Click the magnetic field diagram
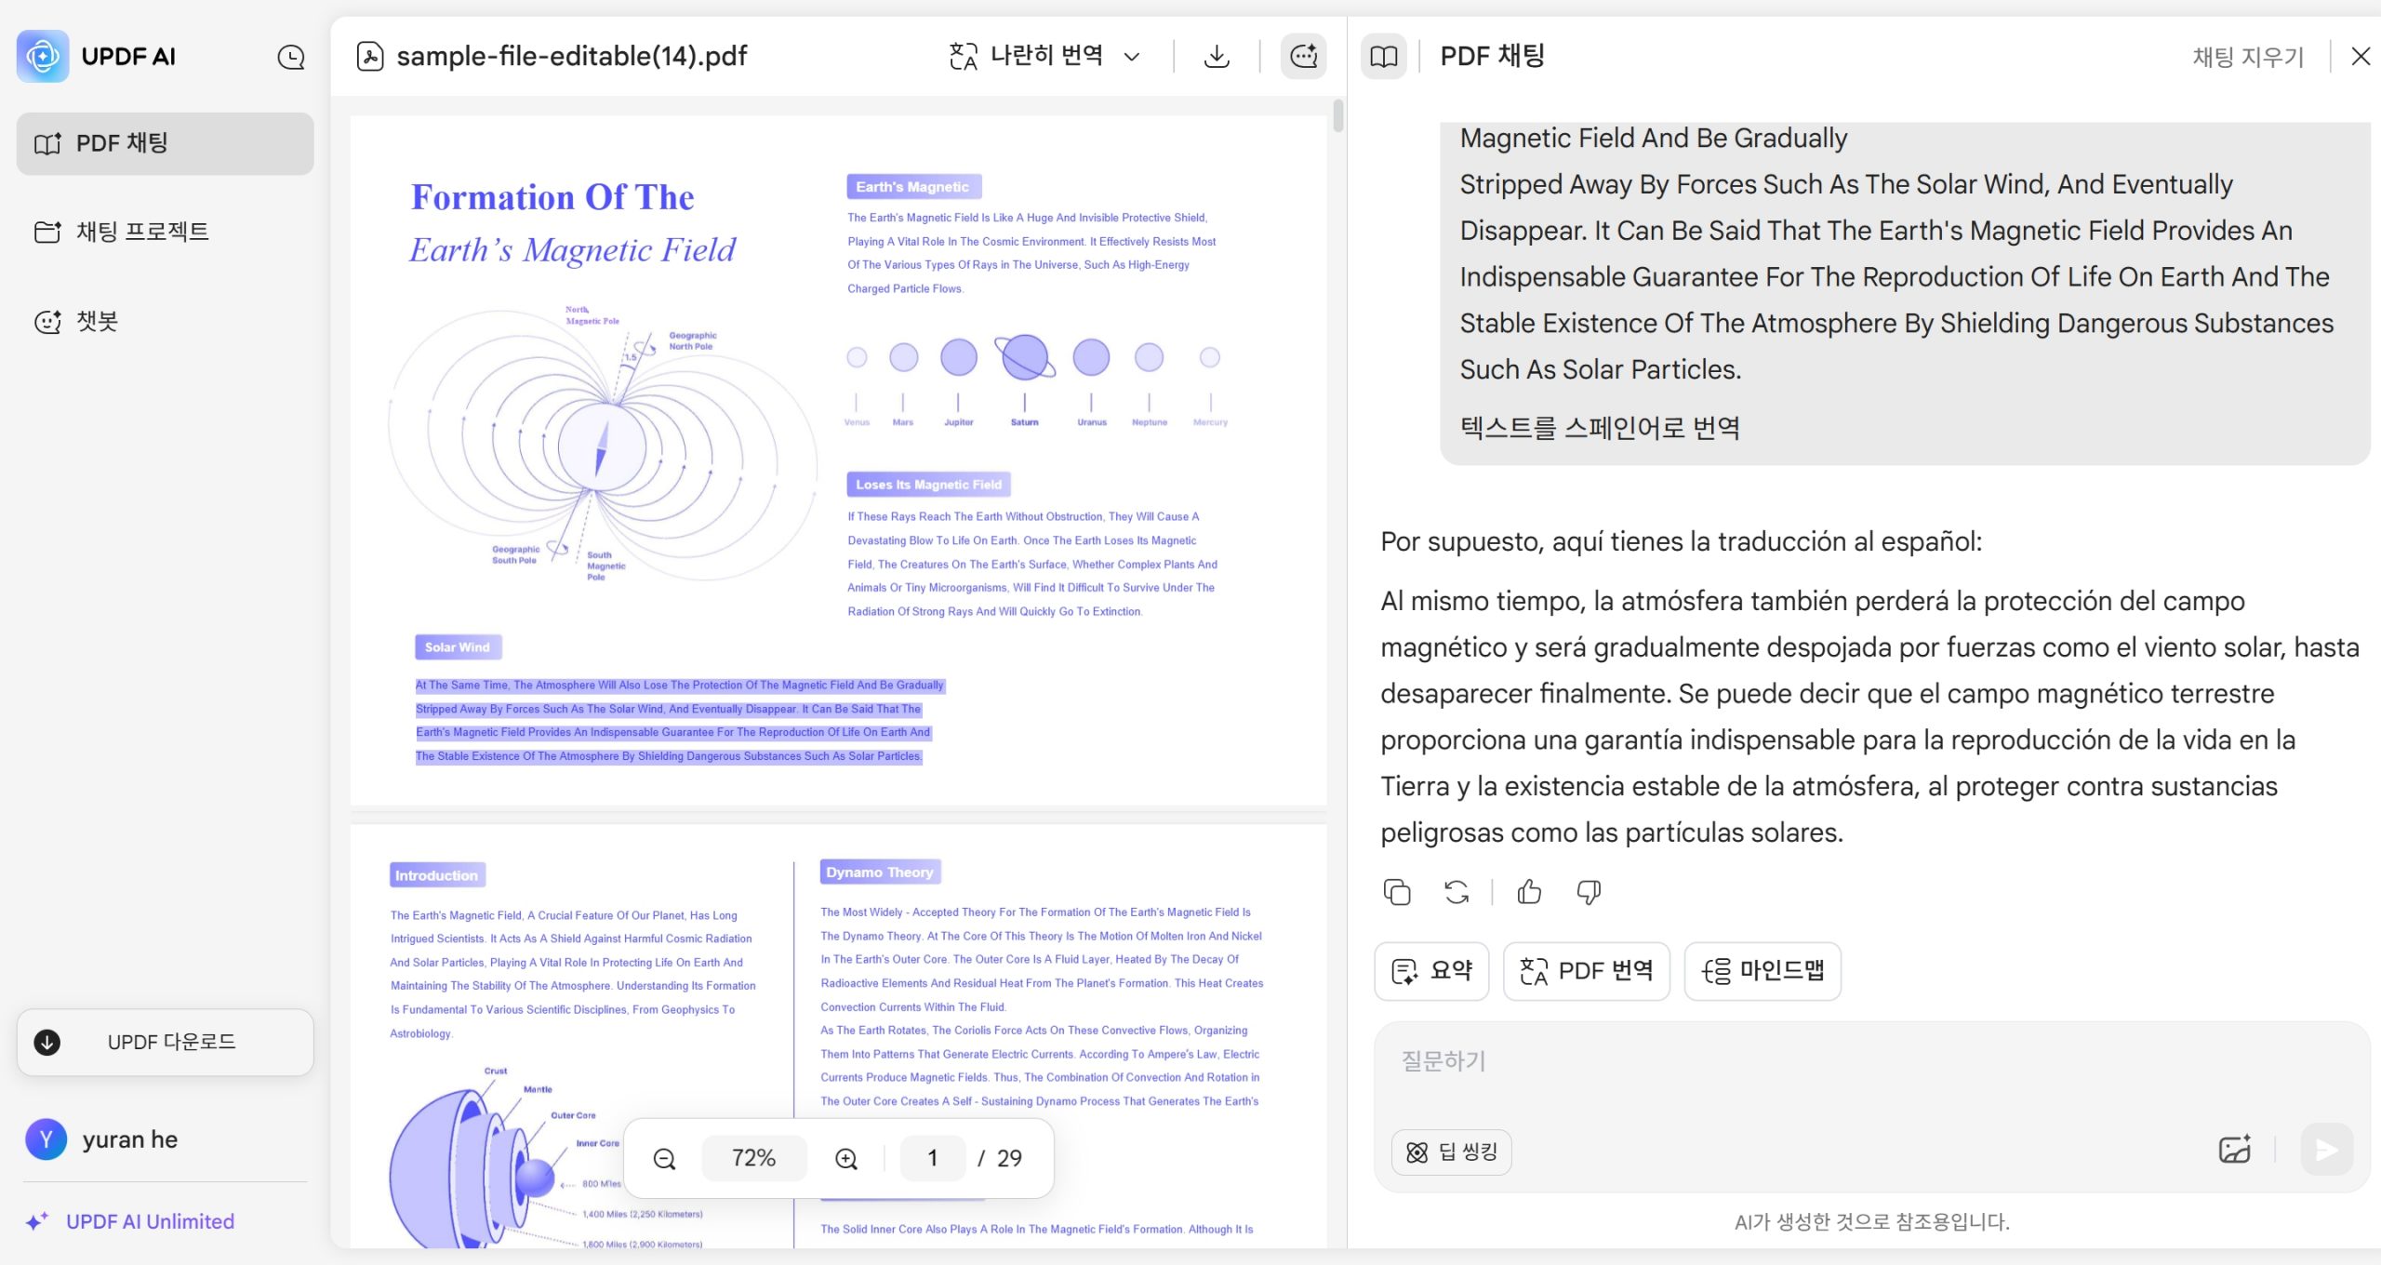The height and width of the screenshot is (1265, 2381). (x=602, y=446)
